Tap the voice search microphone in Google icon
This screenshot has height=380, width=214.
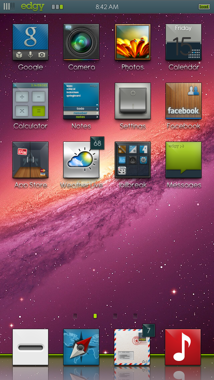coord(30,55)
